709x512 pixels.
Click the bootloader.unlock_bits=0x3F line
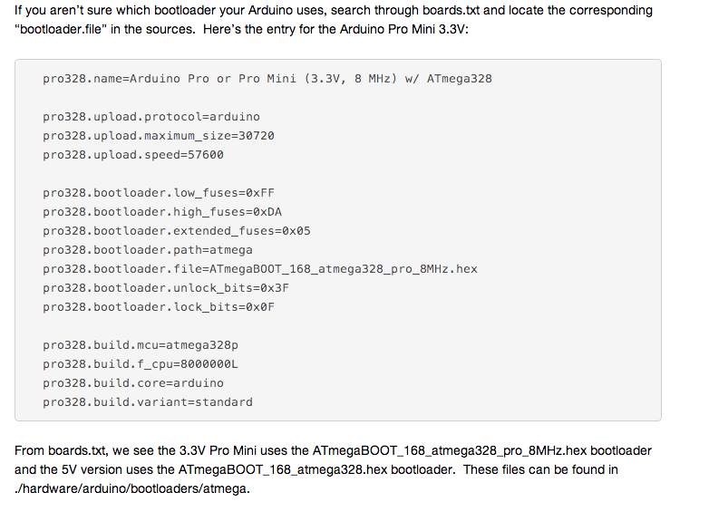165,288
